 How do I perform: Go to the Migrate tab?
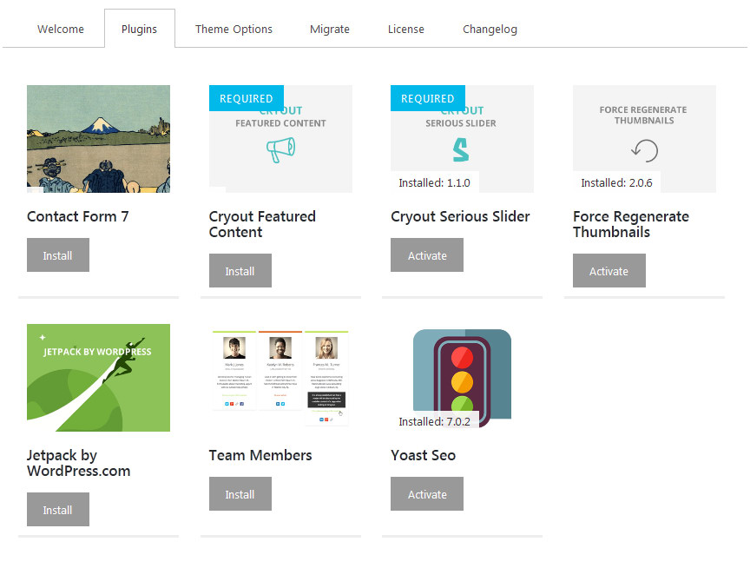pyautogui.click(x=330, y=30)
